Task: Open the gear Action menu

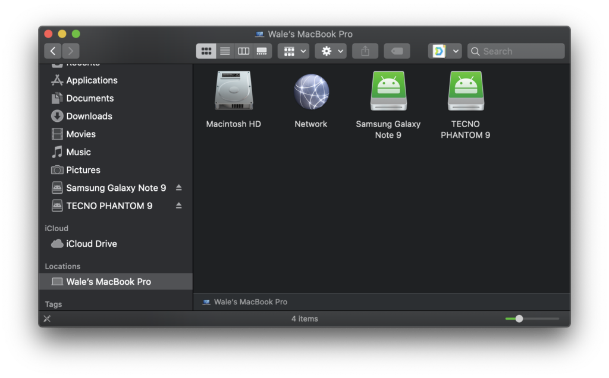Action: click(x=331, y=51)
